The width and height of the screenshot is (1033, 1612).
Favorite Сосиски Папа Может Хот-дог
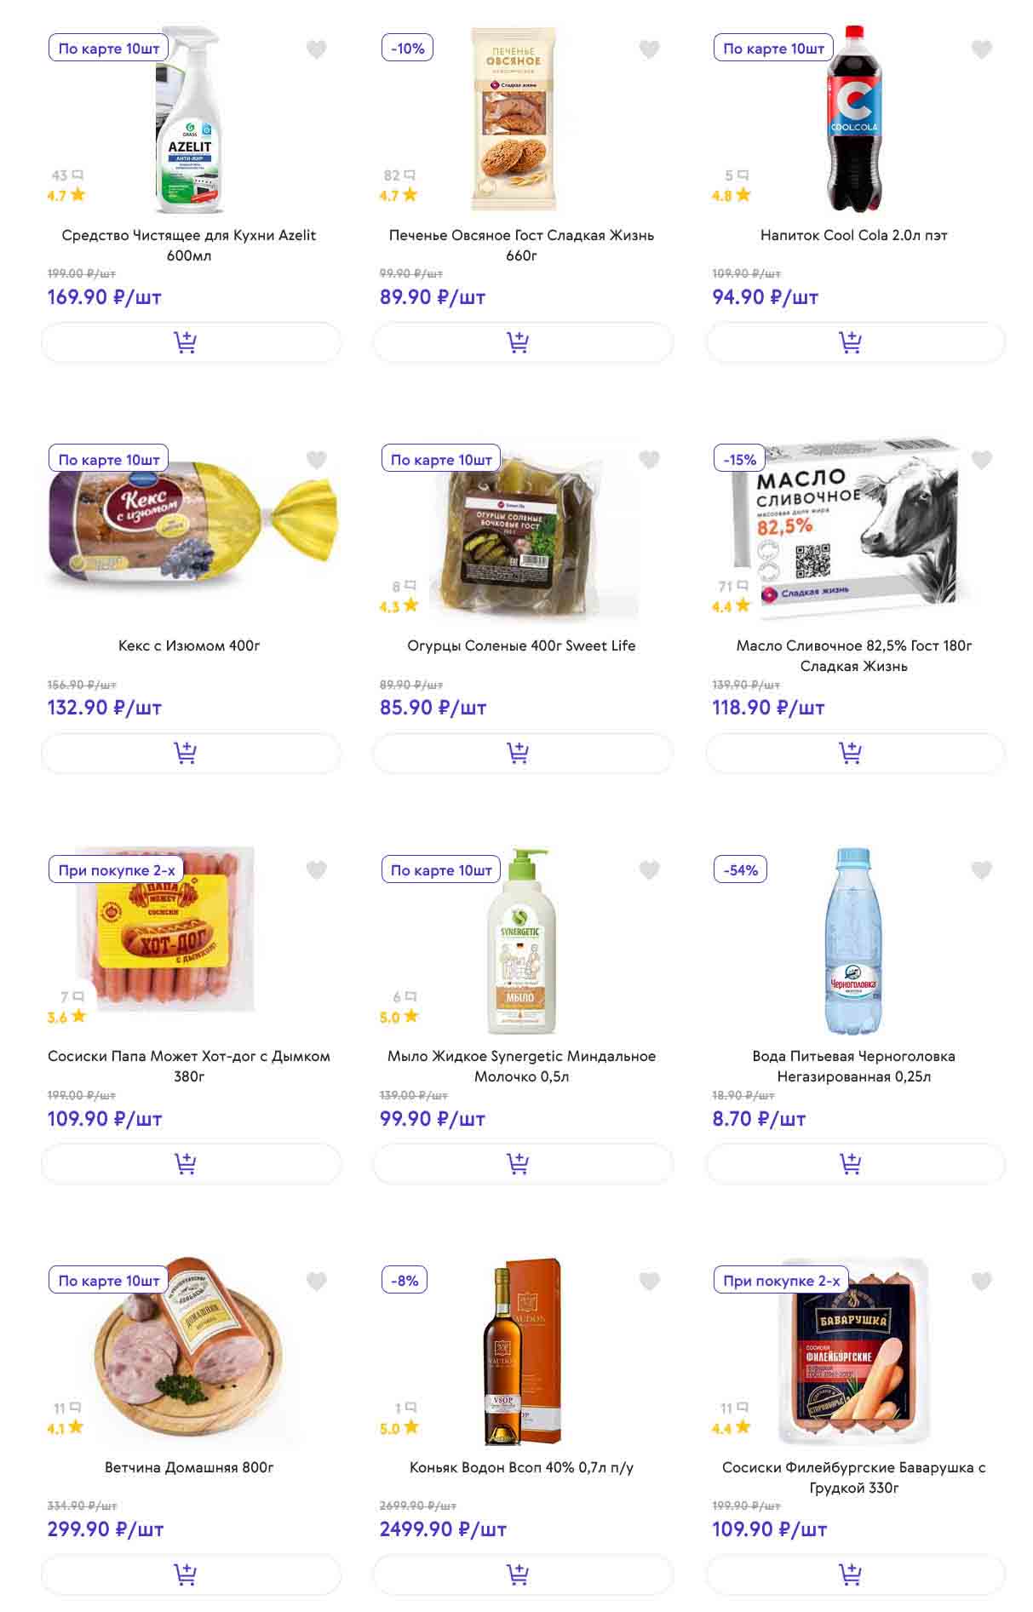click(316, 870)
